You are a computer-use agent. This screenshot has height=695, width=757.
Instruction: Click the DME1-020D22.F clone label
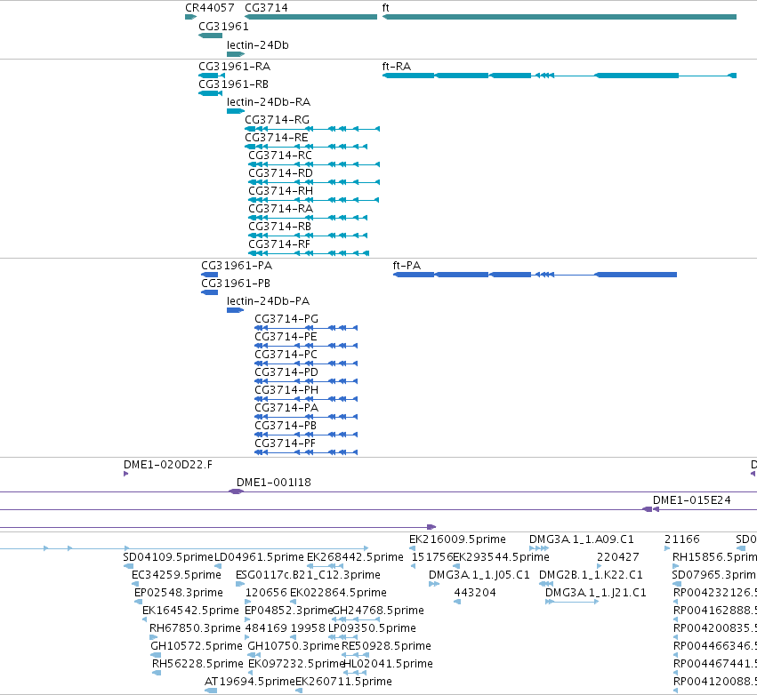click(x=167, y=465)
